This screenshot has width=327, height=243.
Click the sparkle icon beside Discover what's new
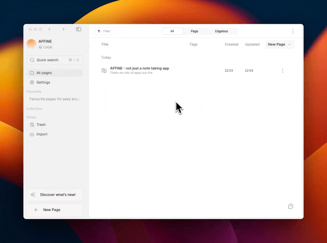pos(33,195)
